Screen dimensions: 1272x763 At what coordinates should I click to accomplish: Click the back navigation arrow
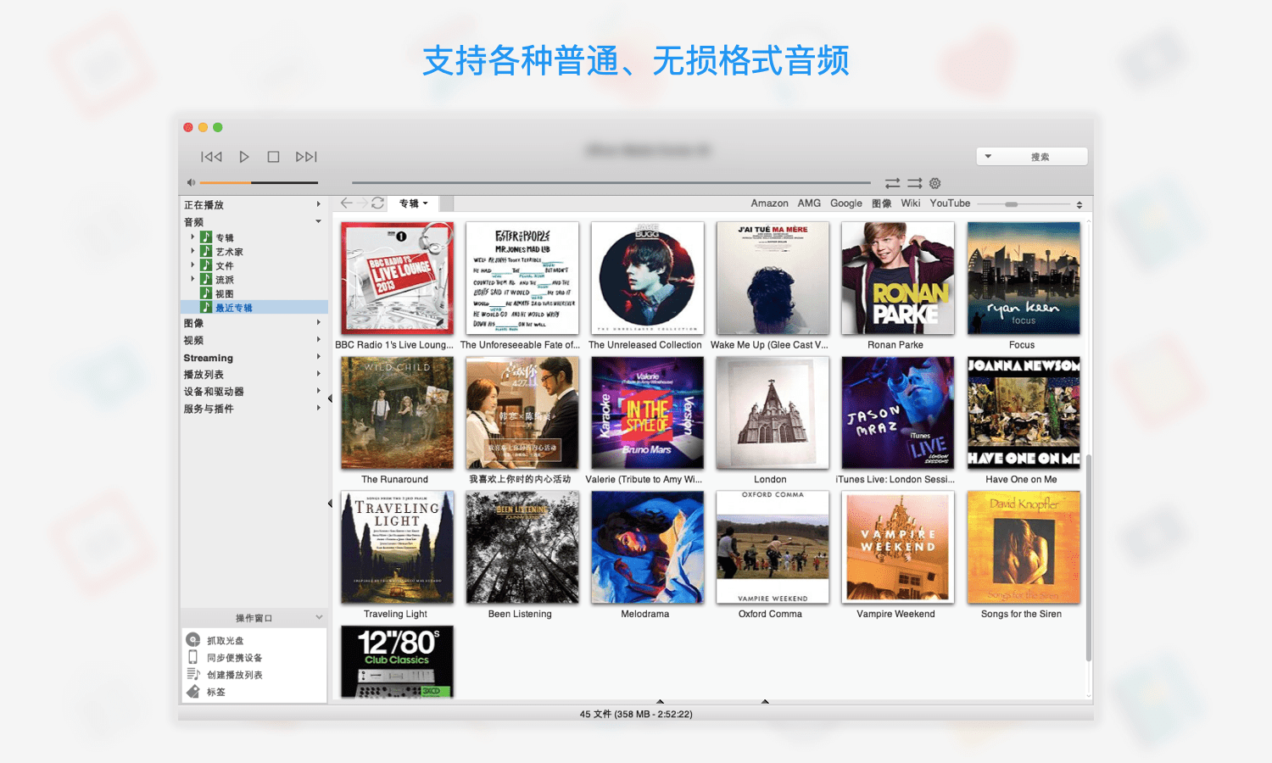click(x=345, y=203)
